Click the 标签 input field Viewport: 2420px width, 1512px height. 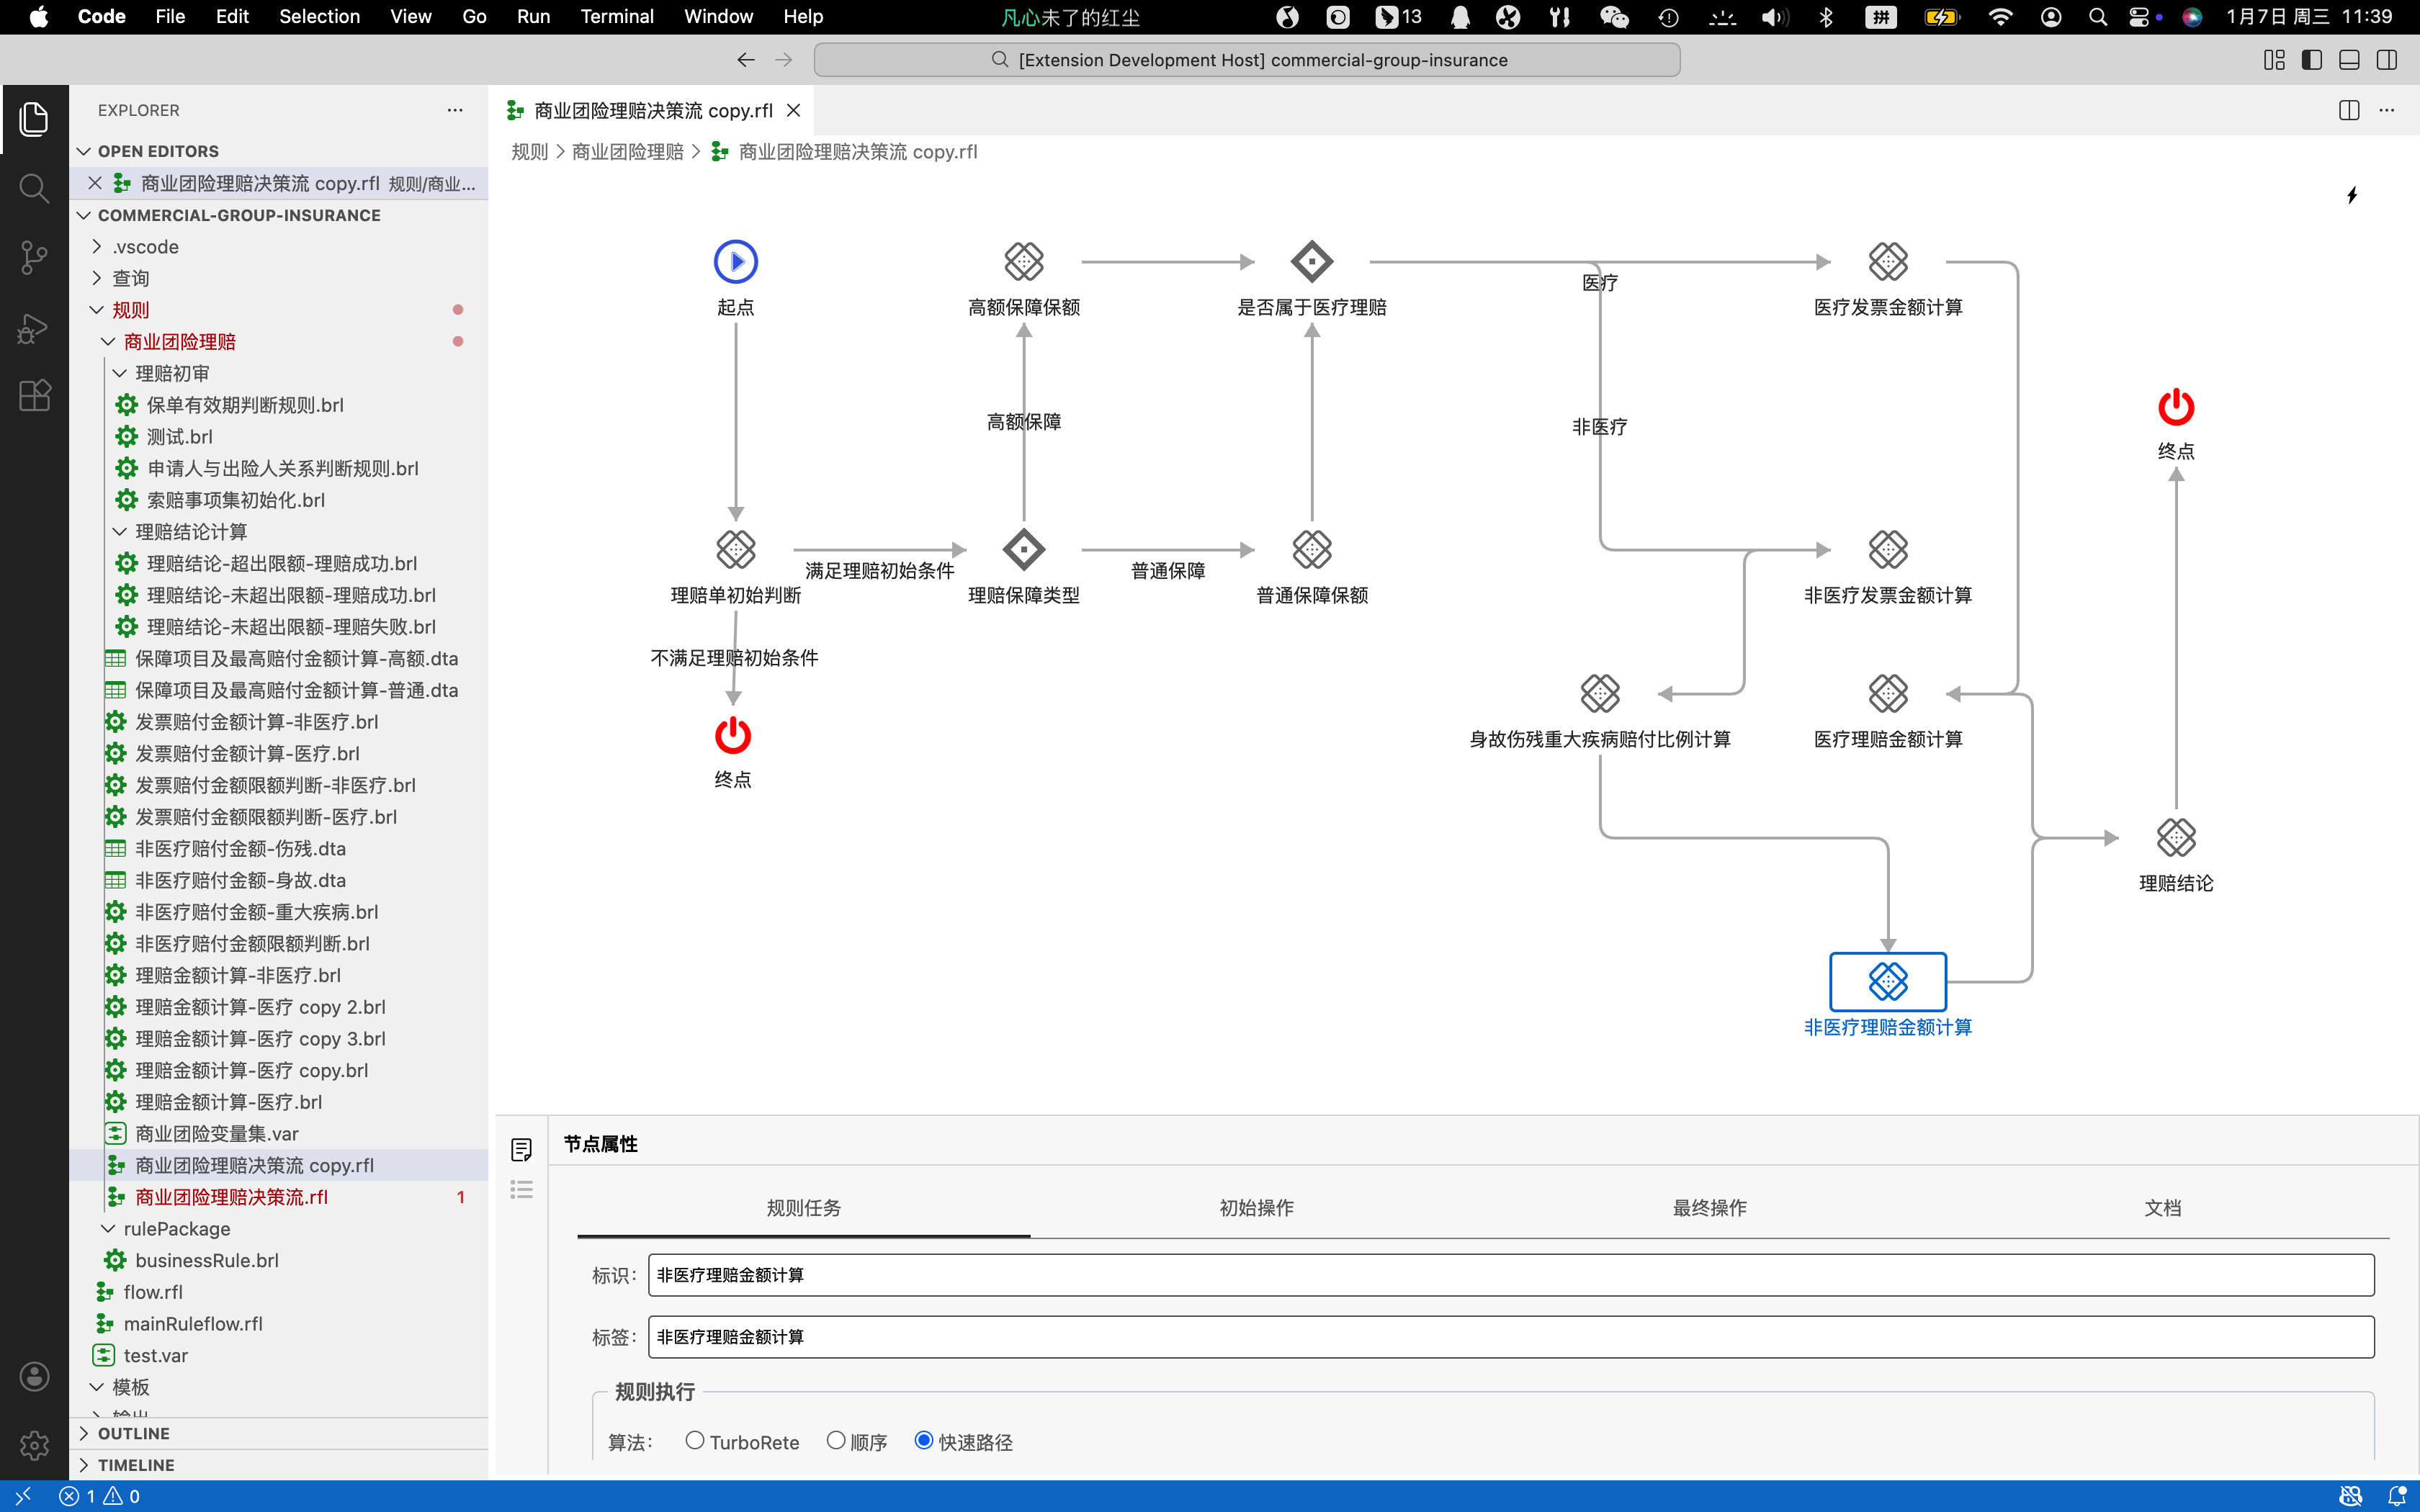[x=1510, y=1337]
